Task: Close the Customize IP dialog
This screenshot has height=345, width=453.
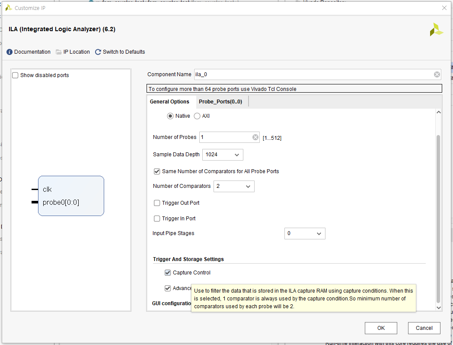Action: click(x=444, y=8)
